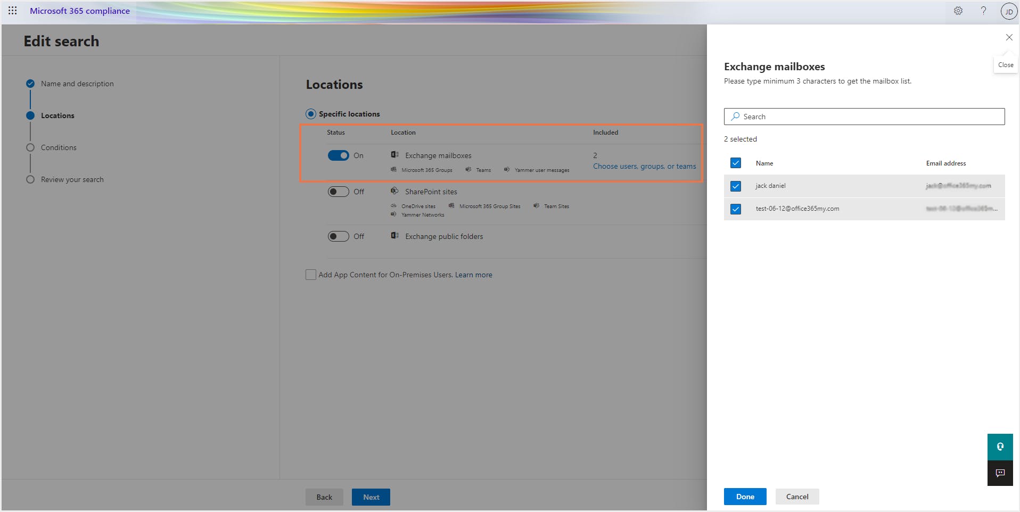Open the feedback chat button
Screen dimensions: 1020x512
(x=1000, y=473)
